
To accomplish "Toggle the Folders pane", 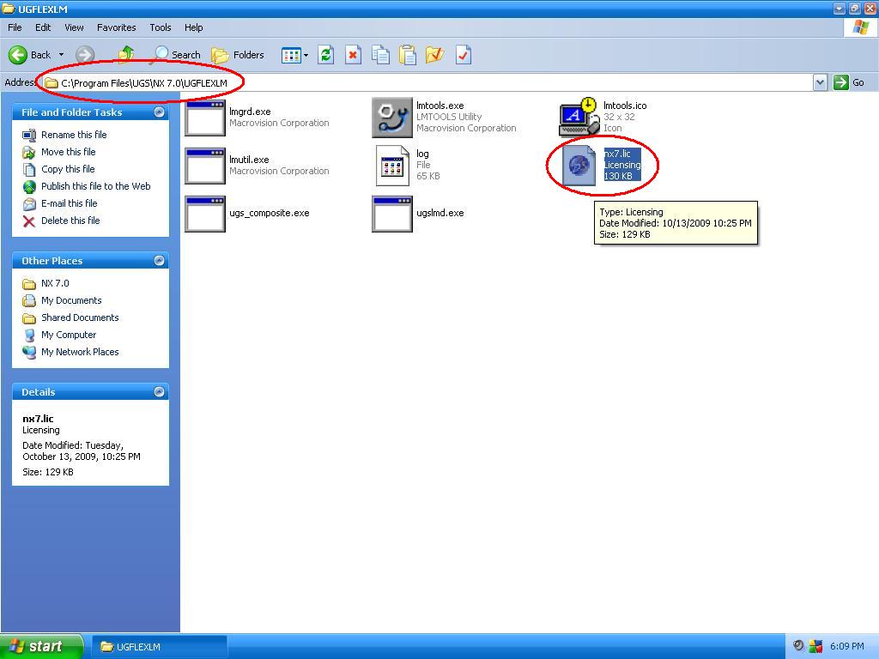I will pos(238,55).
